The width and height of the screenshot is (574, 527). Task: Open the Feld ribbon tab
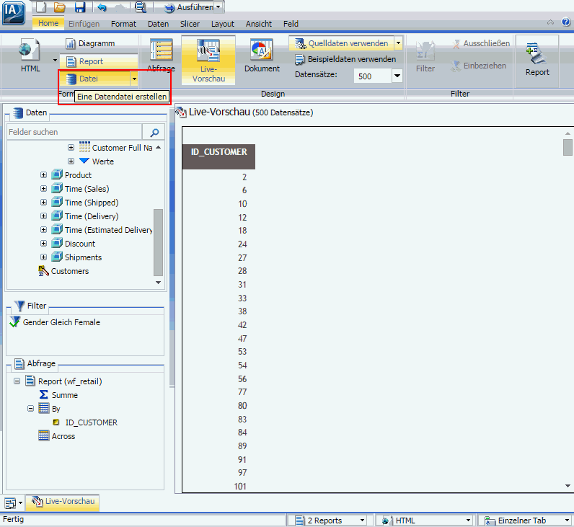(291, 24)
